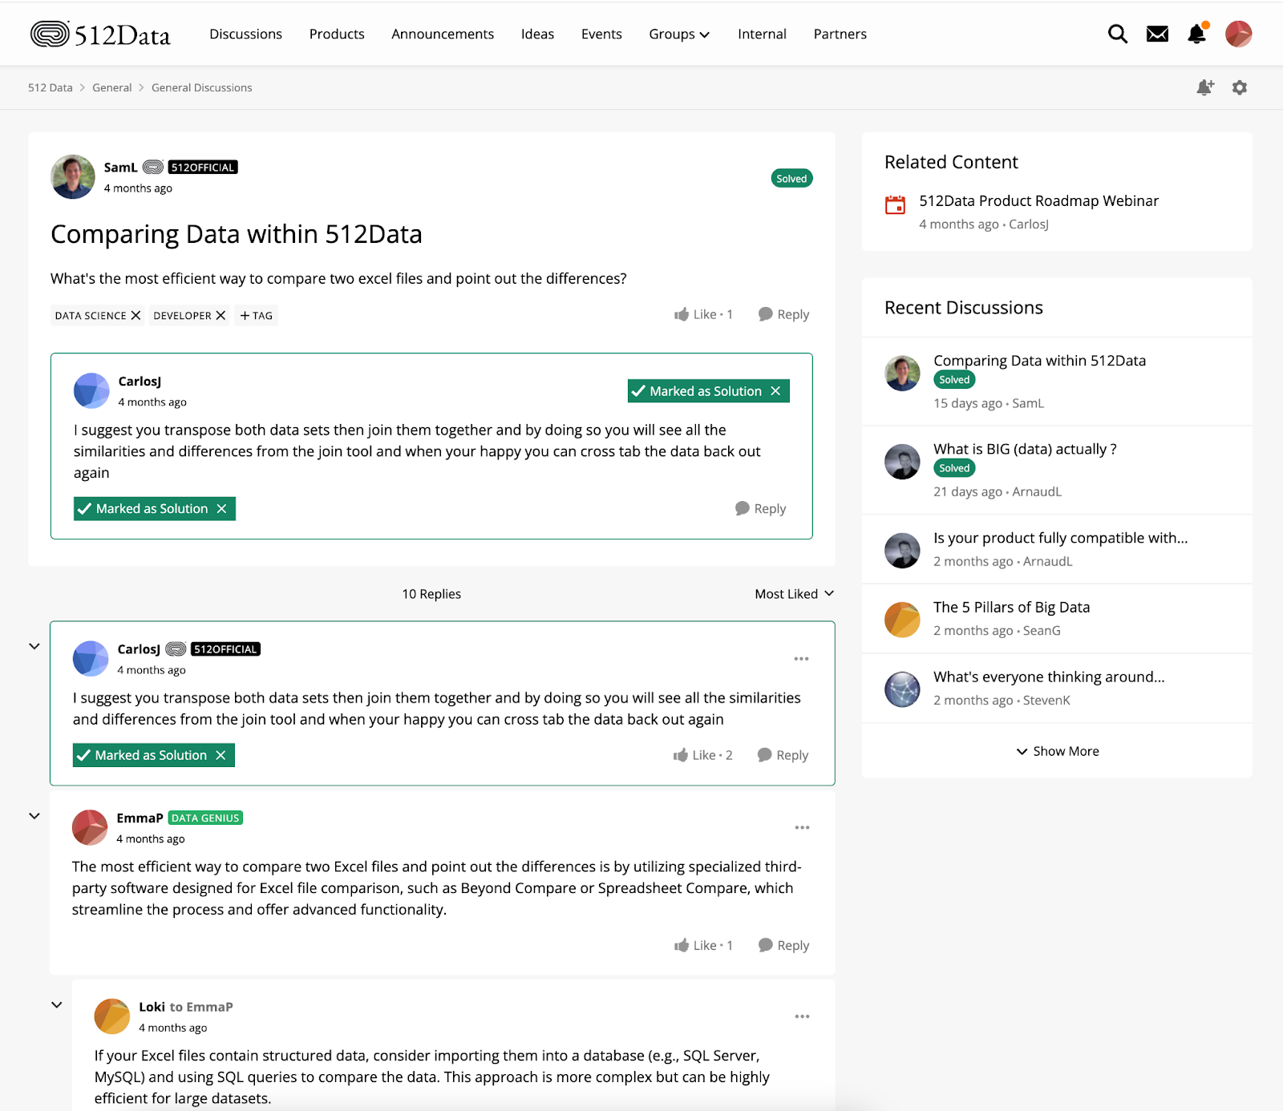Add a new tag with + TAG
This screenshot has width=1283, height=1111.
point(257,315)
